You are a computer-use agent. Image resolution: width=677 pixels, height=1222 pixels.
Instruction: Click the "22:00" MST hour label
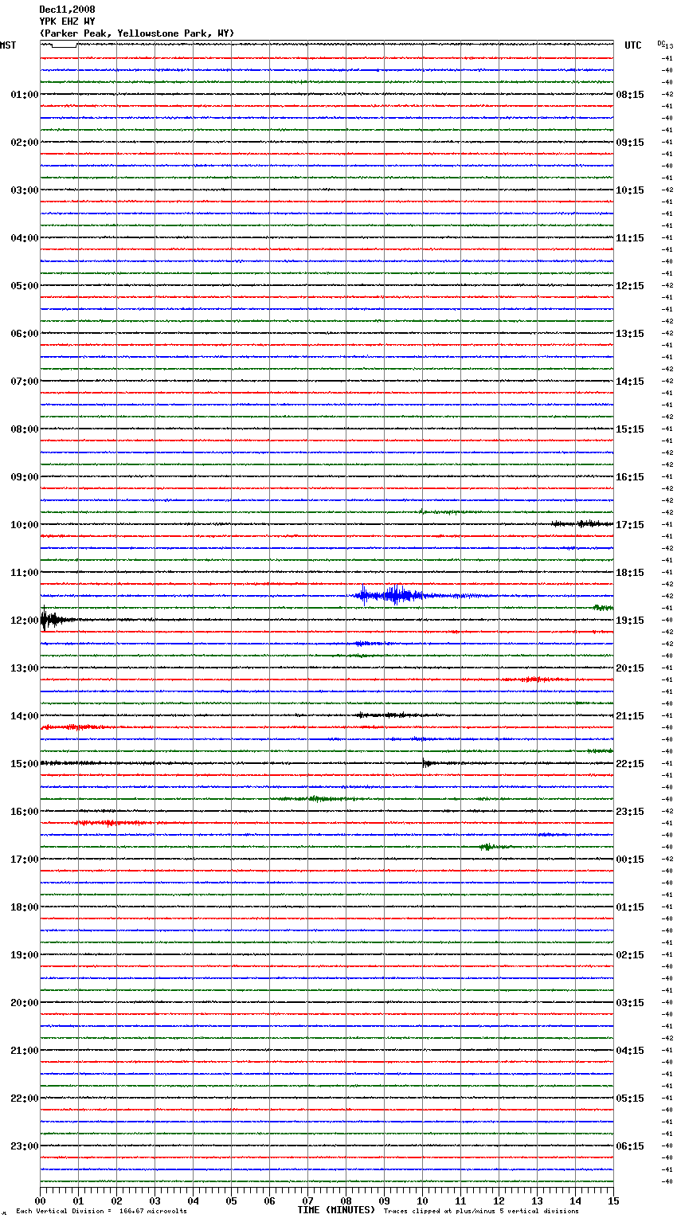coord(25,1099)
